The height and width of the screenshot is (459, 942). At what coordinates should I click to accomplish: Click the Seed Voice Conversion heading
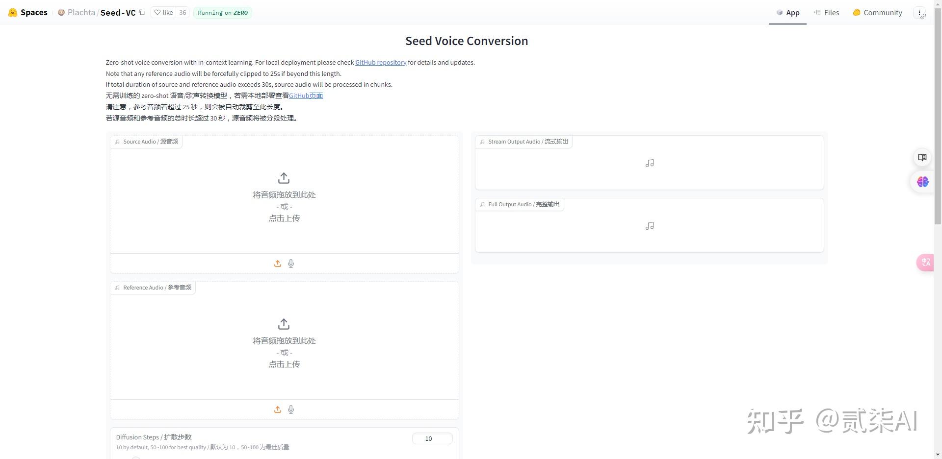[x=467, y=41]
